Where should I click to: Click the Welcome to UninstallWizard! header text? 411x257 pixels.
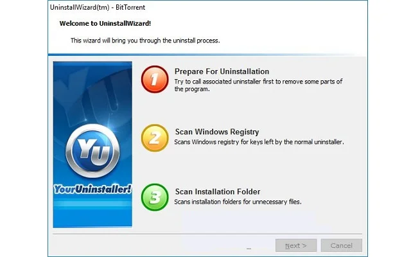[105, 23]
